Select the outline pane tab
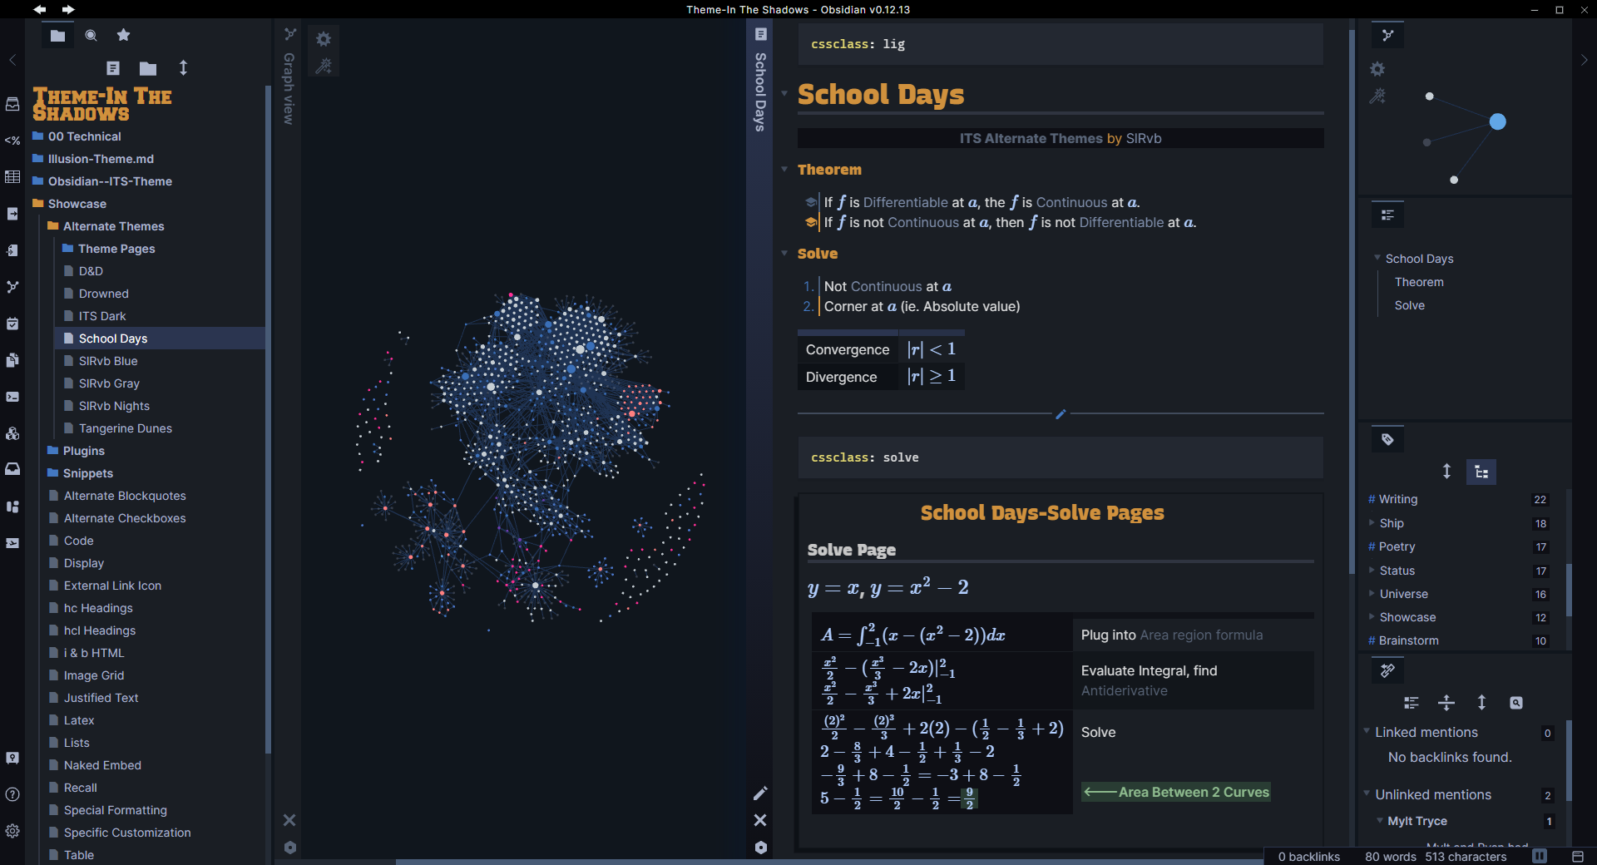Viewport: 1597px width, 865px height. click(1387, 215)
